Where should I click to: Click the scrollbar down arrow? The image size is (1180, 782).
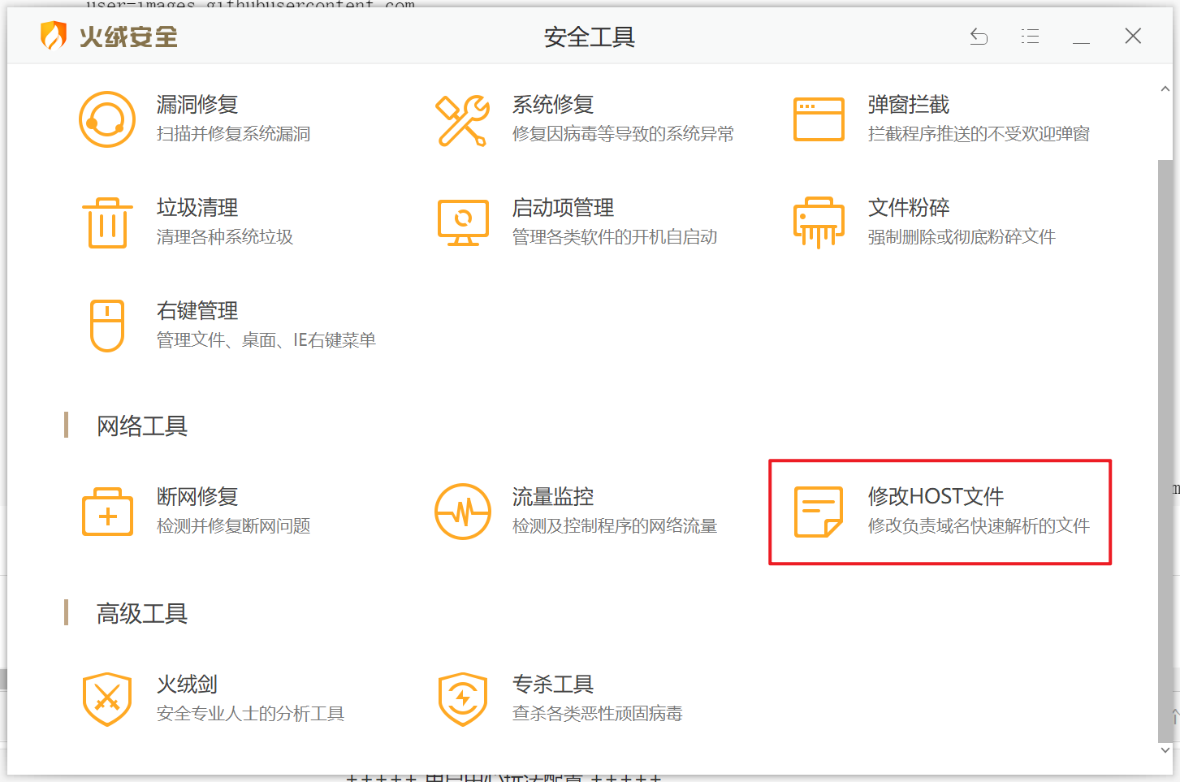coord(1165,750)
